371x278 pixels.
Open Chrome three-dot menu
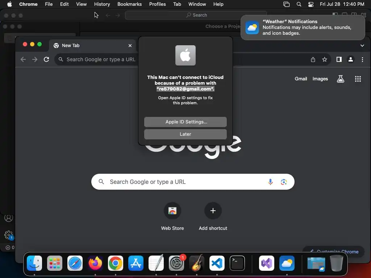362,60
